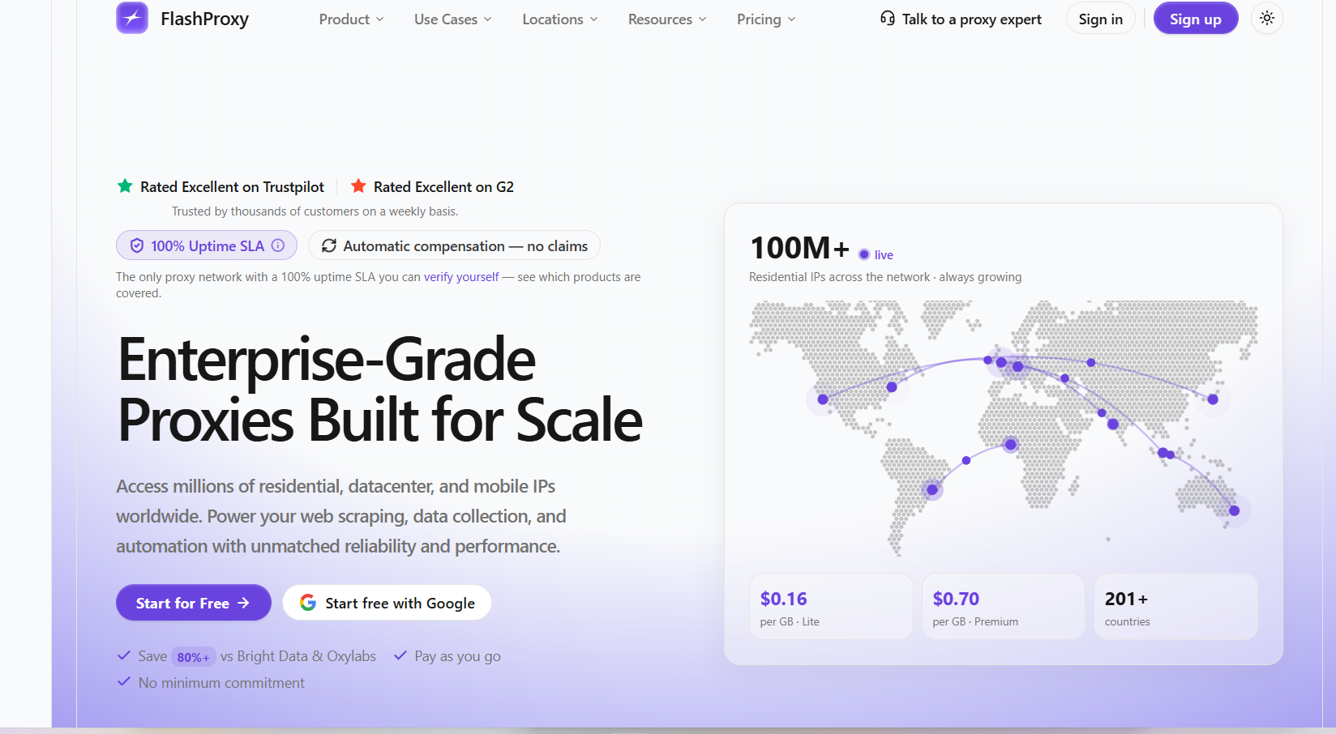Click the Google logo icon
The image size is (1336, 734).
pos(308,603)
